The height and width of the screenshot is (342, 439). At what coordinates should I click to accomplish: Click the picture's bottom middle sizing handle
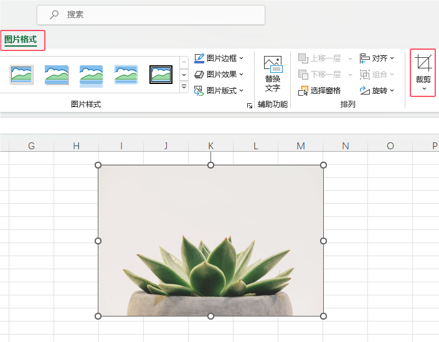pyautogui.click(x=211, y=316)
